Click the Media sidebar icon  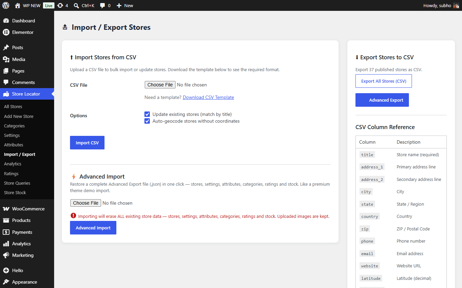pos(6,59)
